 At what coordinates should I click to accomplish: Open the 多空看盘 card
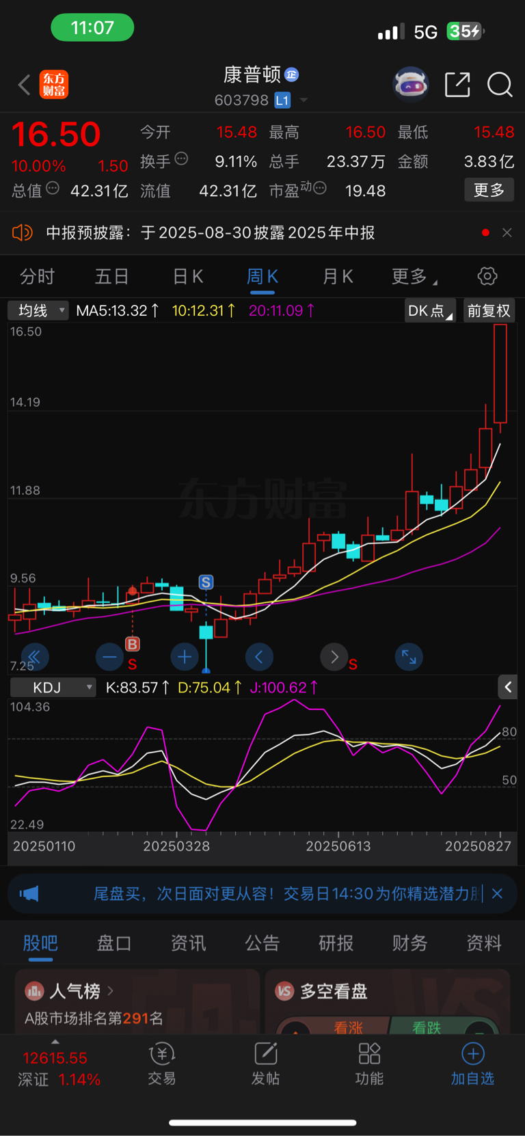click(x=387, y=1001)
